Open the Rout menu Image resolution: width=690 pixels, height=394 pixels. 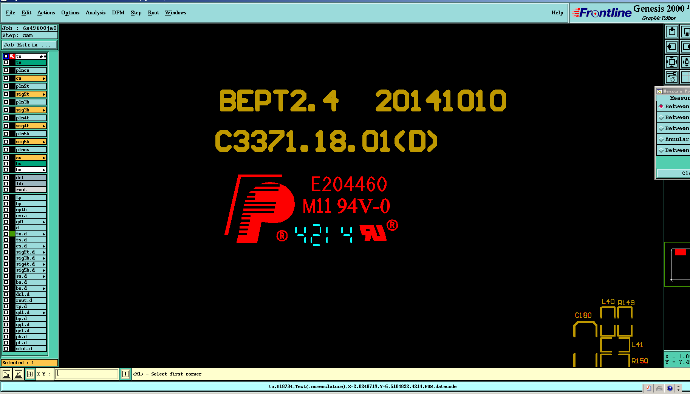coord(153,12)
